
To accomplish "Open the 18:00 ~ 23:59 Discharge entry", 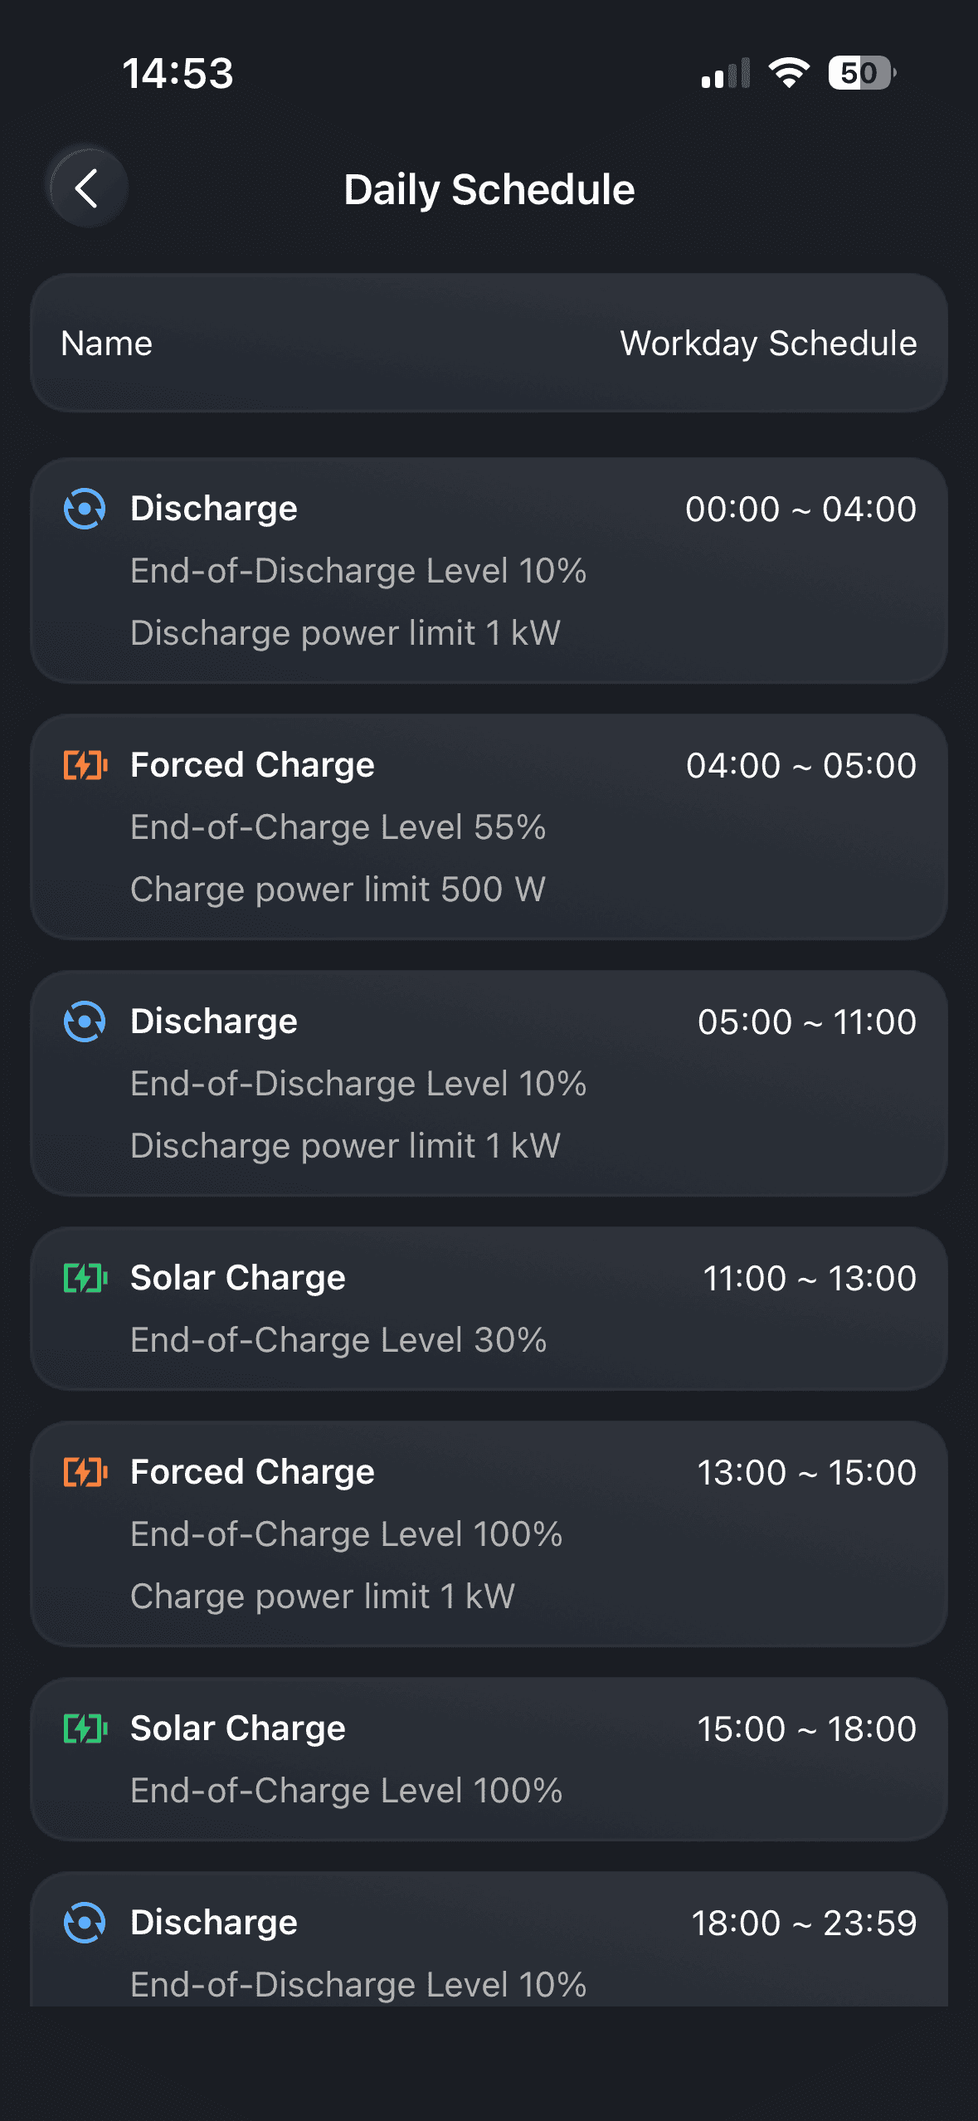I will (489, 1942).
